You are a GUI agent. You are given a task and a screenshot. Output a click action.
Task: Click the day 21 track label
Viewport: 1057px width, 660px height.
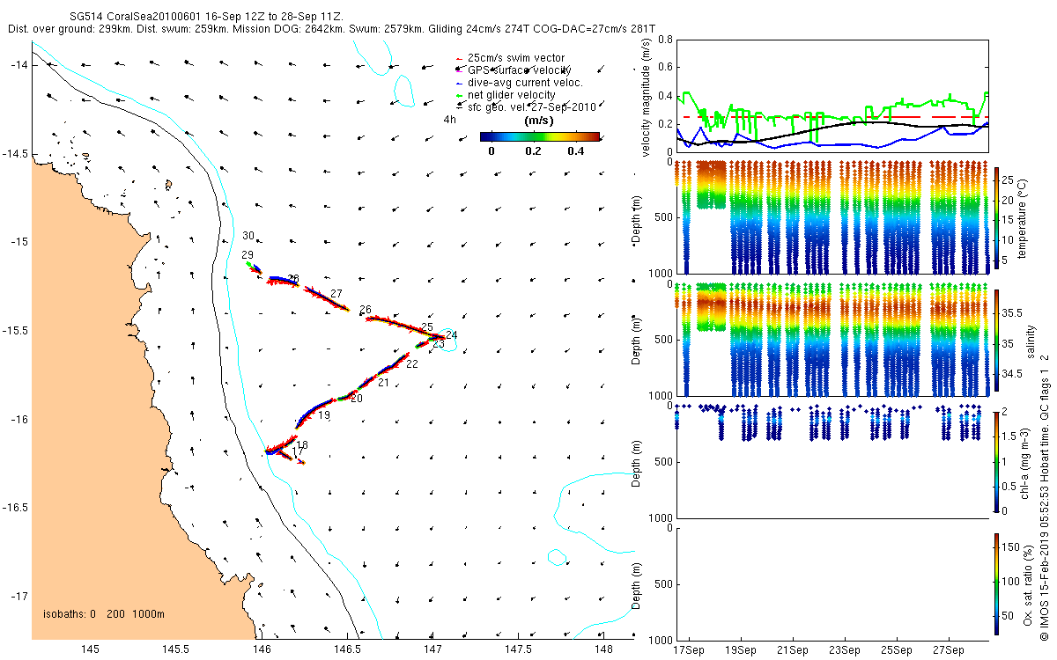383,383
